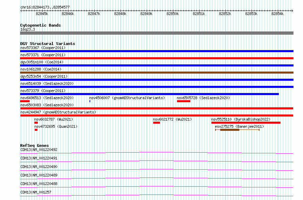Click the 82846k ruler tick label
This screenshot has width=303, height=200.
click(x=68, y=14)
